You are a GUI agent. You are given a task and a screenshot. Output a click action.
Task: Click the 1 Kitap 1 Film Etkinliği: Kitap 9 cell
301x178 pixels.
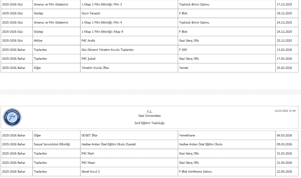pos(102,32)
